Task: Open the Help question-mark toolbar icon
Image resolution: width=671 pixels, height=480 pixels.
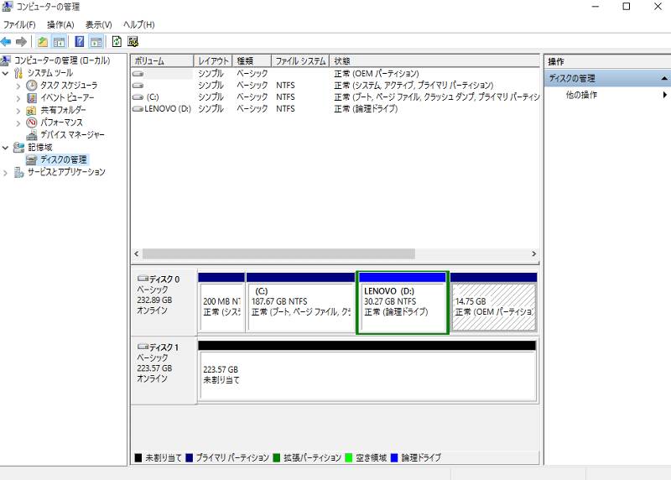Action: pyautogui.click(x=80, y=41)
